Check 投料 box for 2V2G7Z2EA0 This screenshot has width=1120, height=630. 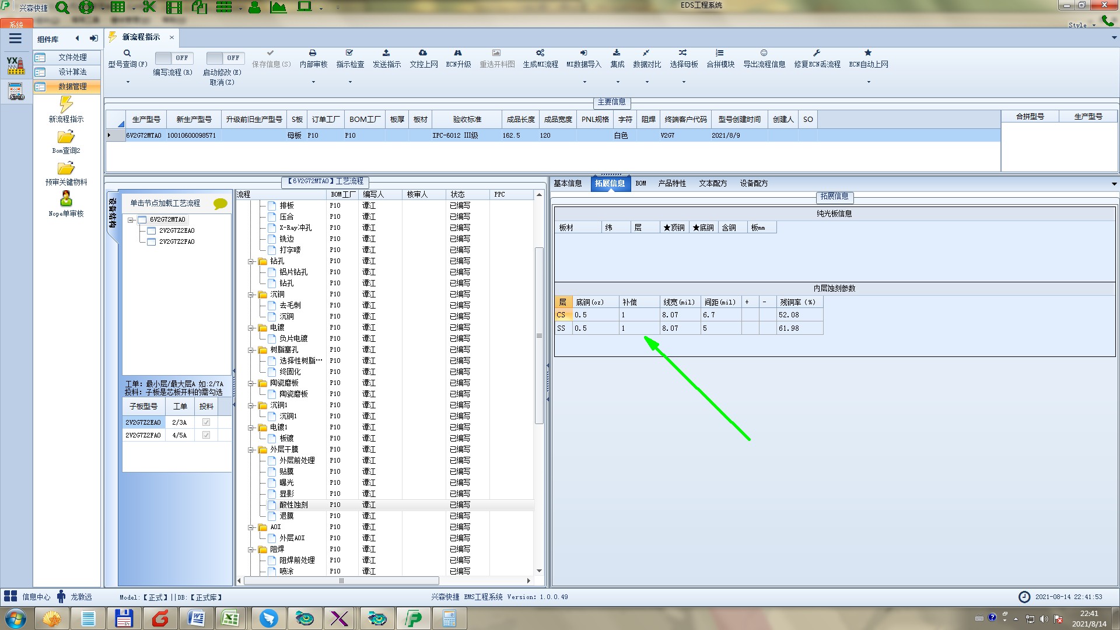click(x=206, y=422)
